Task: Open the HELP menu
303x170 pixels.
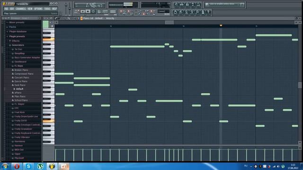Action: coord(54,9)
